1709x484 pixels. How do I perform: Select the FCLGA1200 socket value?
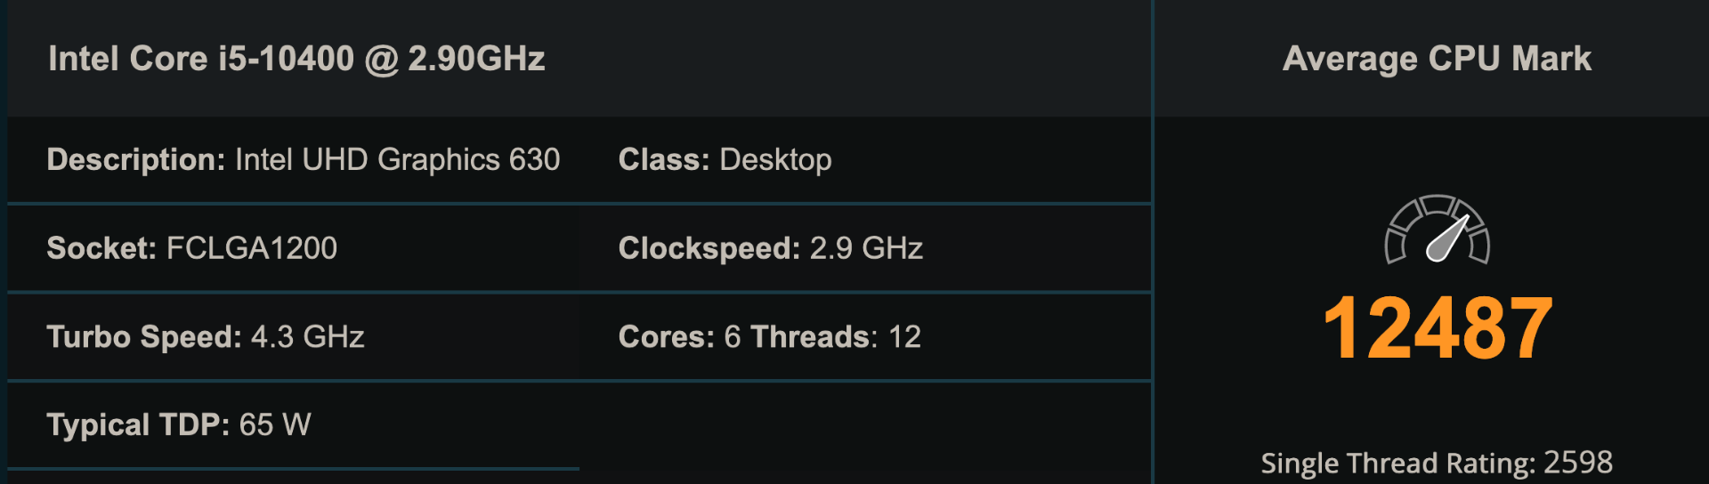click(252, 248)
